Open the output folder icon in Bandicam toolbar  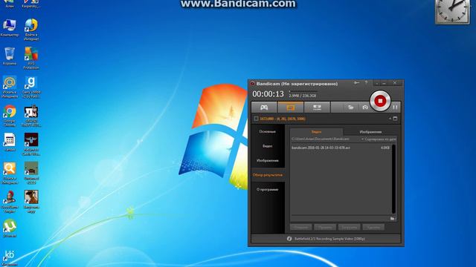coord(350,108)
